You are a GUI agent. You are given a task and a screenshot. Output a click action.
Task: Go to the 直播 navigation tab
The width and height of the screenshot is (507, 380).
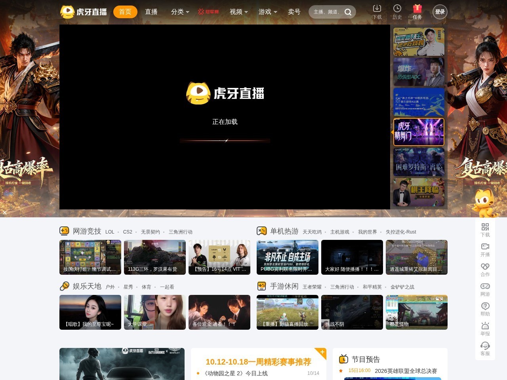point(151,12)
